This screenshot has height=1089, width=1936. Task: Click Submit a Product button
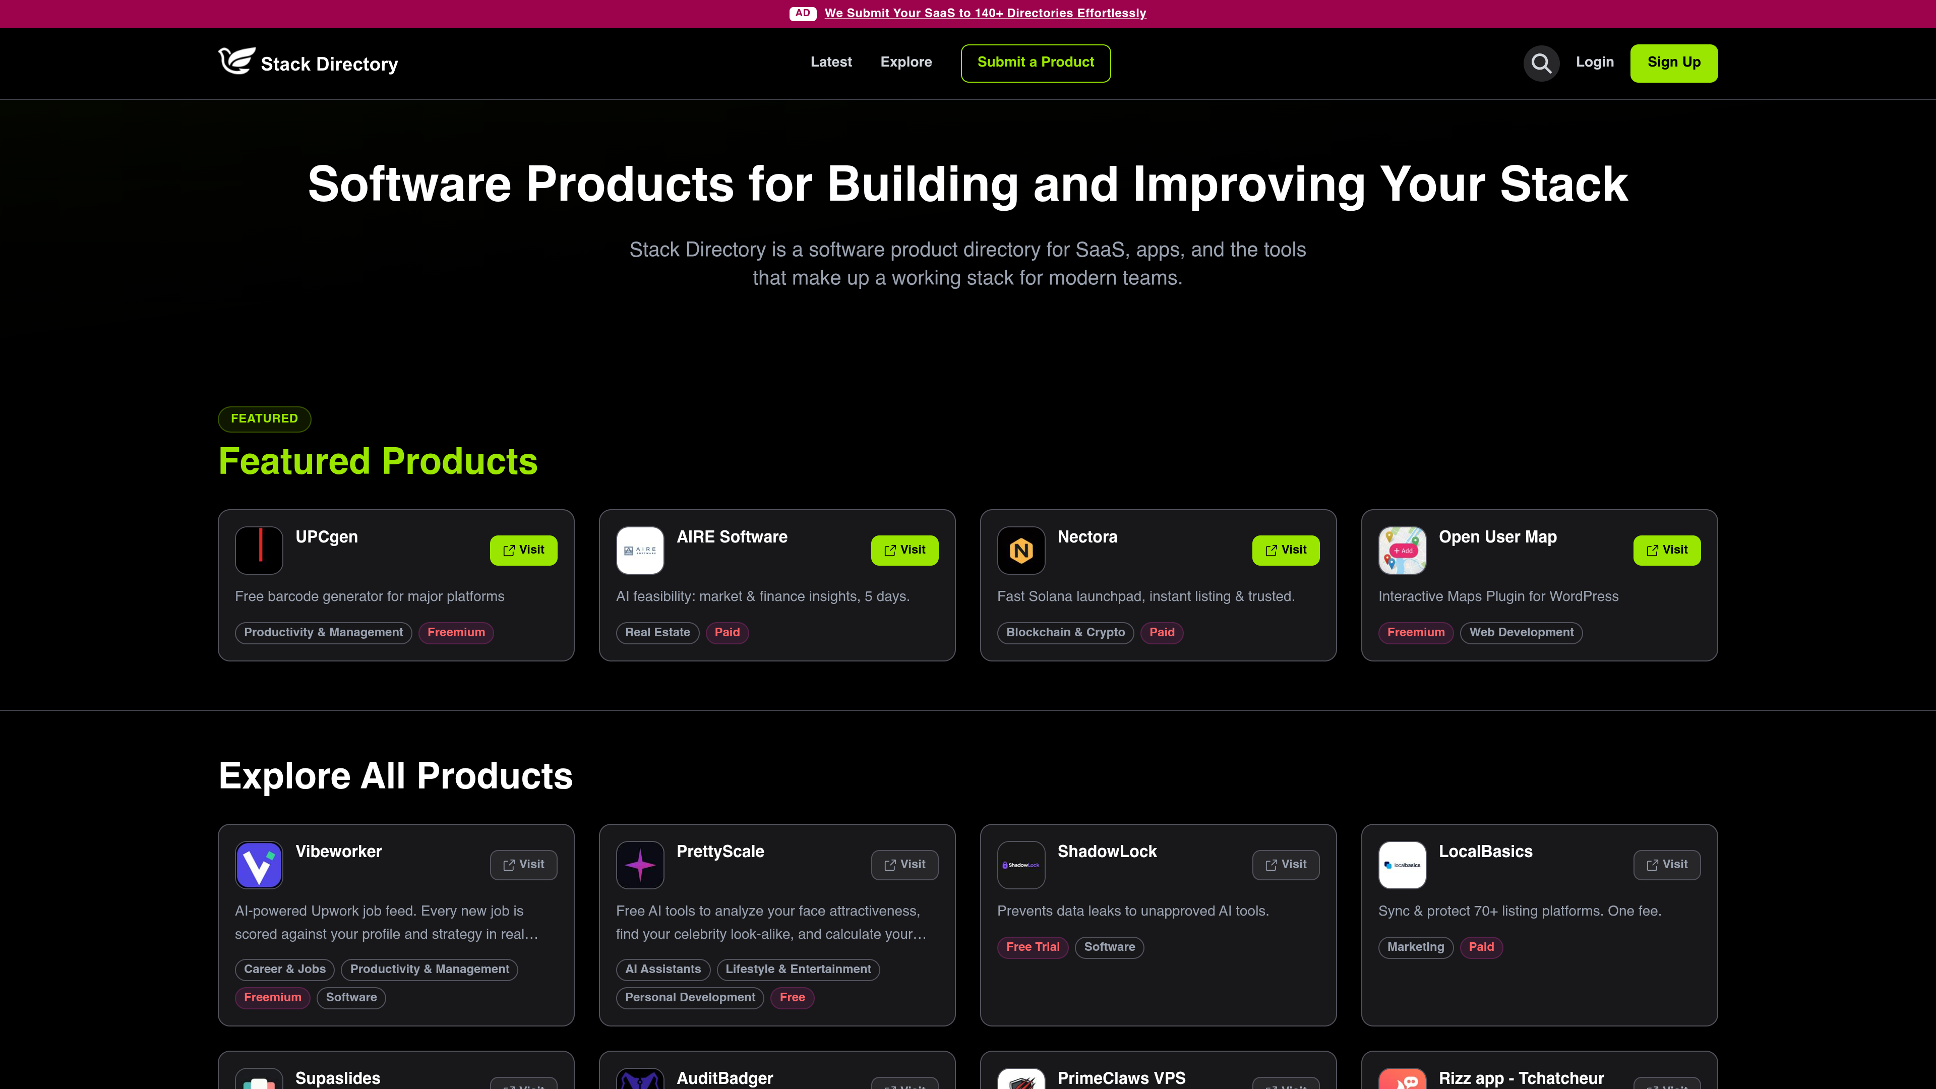(1035, 63)
